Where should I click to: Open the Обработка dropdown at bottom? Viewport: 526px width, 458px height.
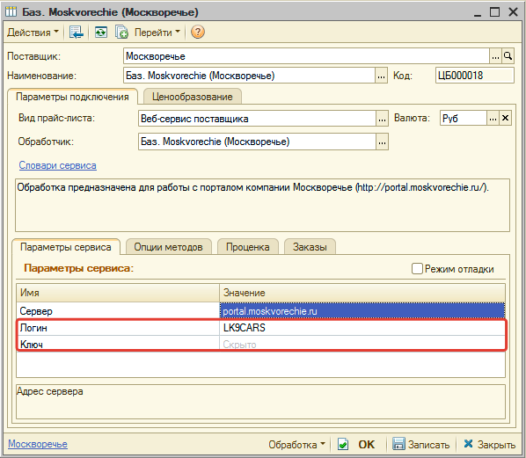coord(297,445)
